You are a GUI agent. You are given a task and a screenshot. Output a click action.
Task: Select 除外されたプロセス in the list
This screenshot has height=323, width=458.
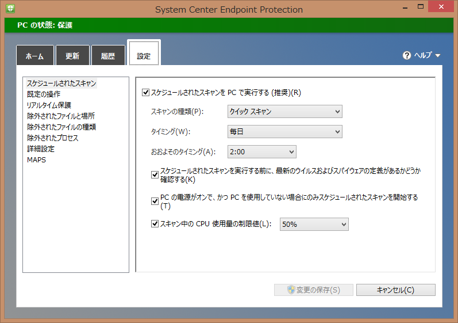[52, 138]
